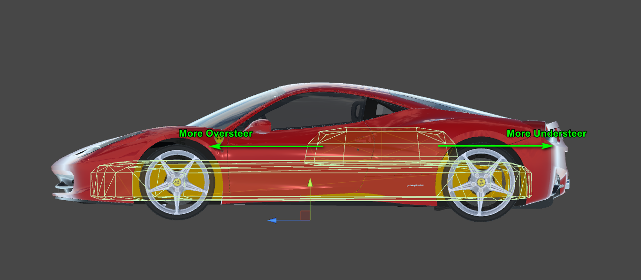The image size is (641, 280).
Task: Click the 'More Understeer' label
Action: click(x=547, y=133)
